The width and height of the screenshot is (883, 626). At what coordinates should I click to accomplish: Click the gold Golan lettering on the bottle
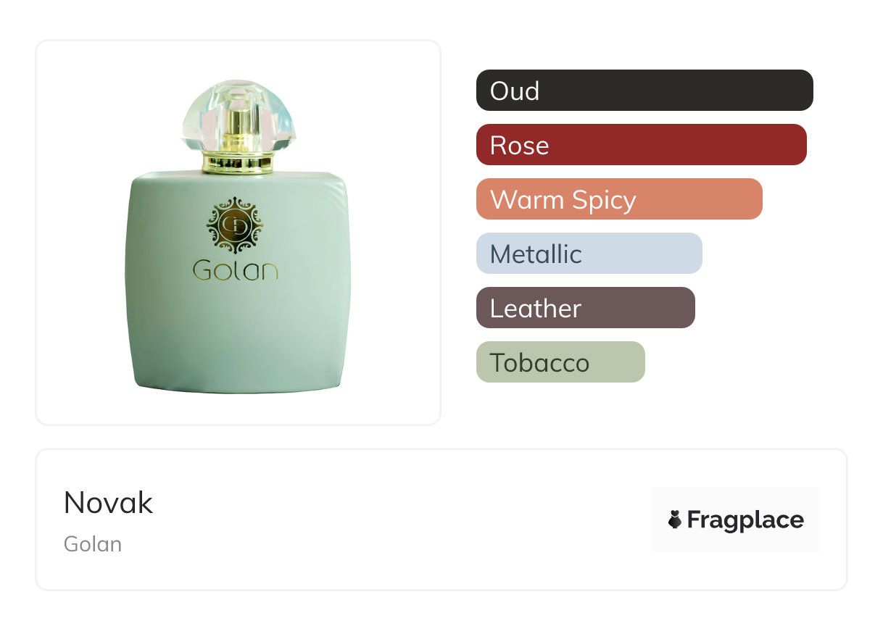(236, 270)
